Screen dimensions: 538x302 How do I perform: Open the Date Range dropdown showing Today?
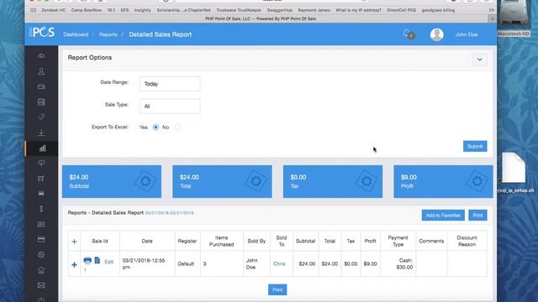(x=170, y=84)
